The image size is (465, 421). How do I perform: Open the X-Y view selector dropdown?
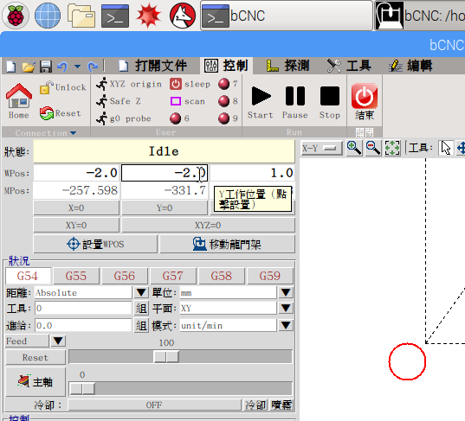pos(322,148)
